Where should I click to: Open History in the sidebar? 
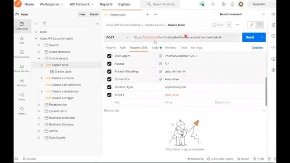[22, 111]
